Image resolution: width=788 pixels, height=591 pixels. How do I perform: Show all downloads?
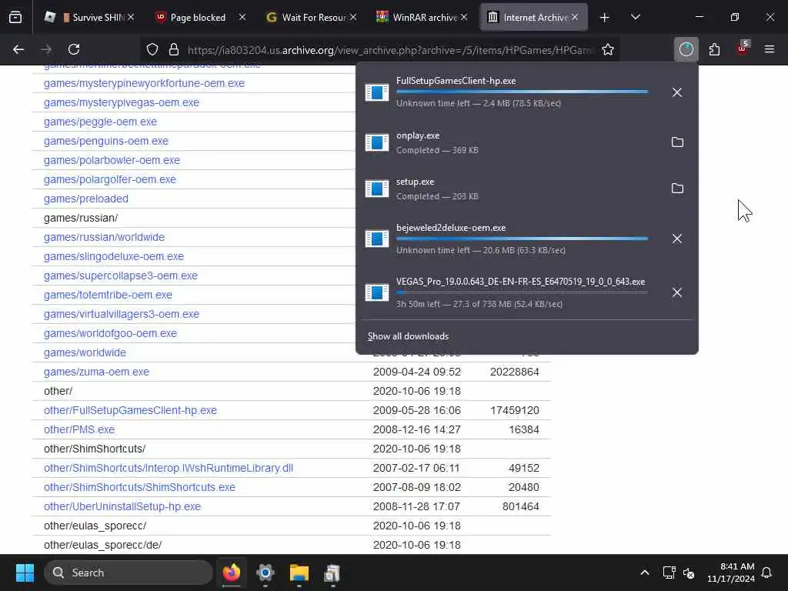coord(408,336)
